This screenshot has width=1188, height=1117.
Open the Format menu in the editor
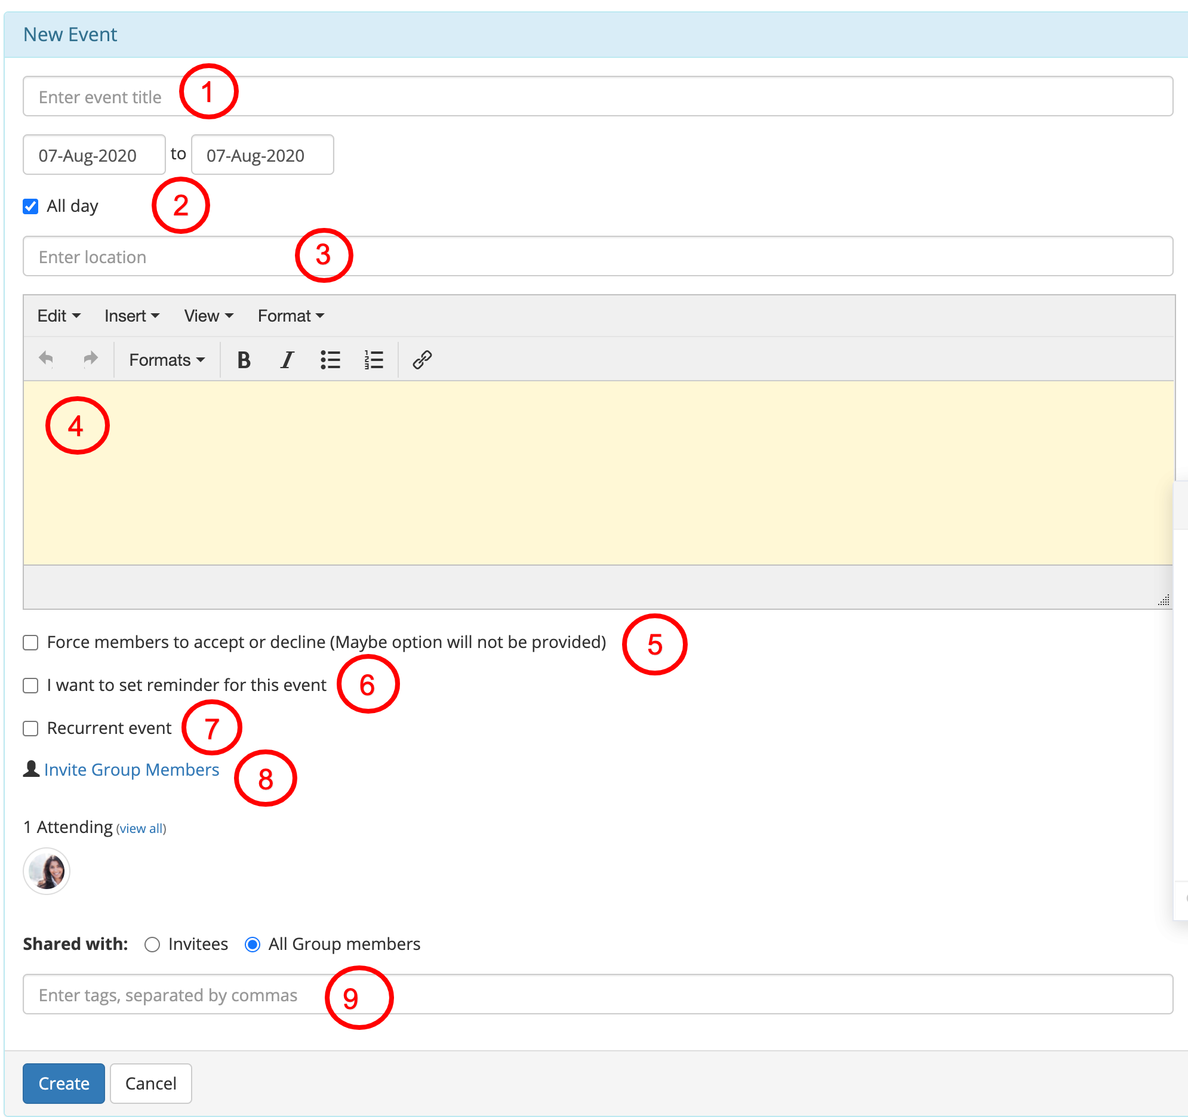pos(291,316)
